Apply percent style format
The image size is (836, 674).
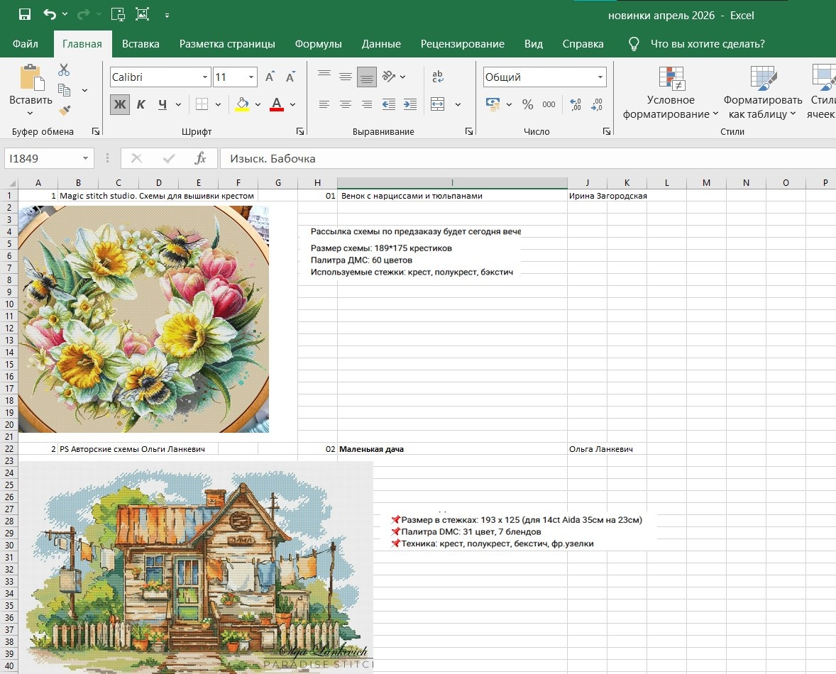tap(528, 104)
